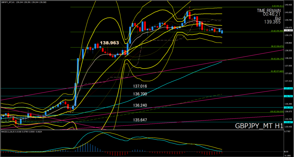This screenshot has width=294, height=157.
Task: Click the 136.700 level label inside the chart
Action: pos(140,94)
